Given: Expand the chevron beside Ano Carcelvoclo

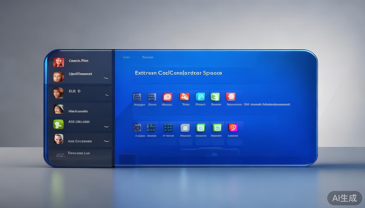Looking at the screenshot, I should 106,141.
